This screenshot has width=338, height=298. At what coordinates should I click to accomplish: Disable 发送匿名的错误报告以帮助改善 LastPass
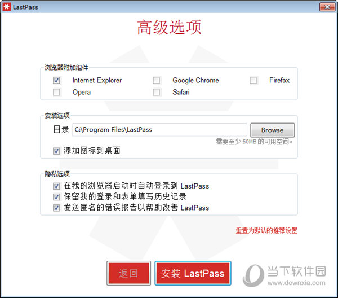click(x=56, y=208)
